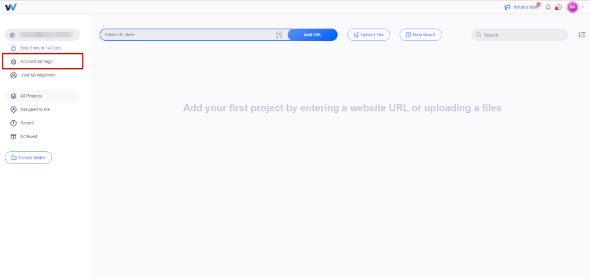Open Account Settings in sidebar
The width and height of the screenshot is (590, 279).
(x=36, y=61)
